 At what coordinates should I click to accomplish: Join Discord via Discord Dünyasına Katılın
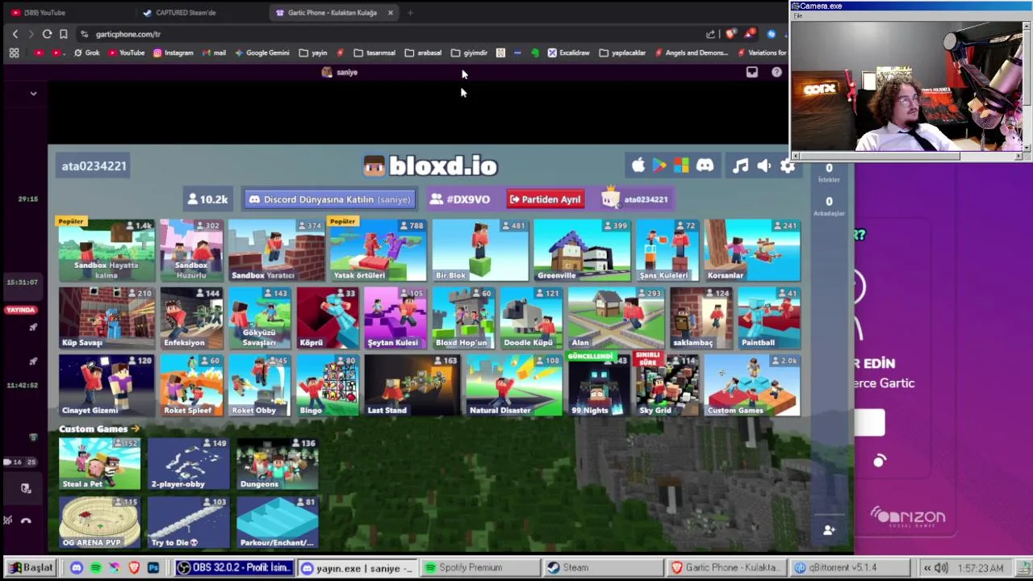tap(329, 199)
